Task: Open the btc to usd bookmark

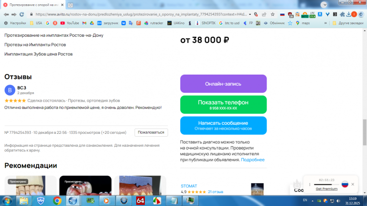Action: pyautogui.click(x=229, y=23)
